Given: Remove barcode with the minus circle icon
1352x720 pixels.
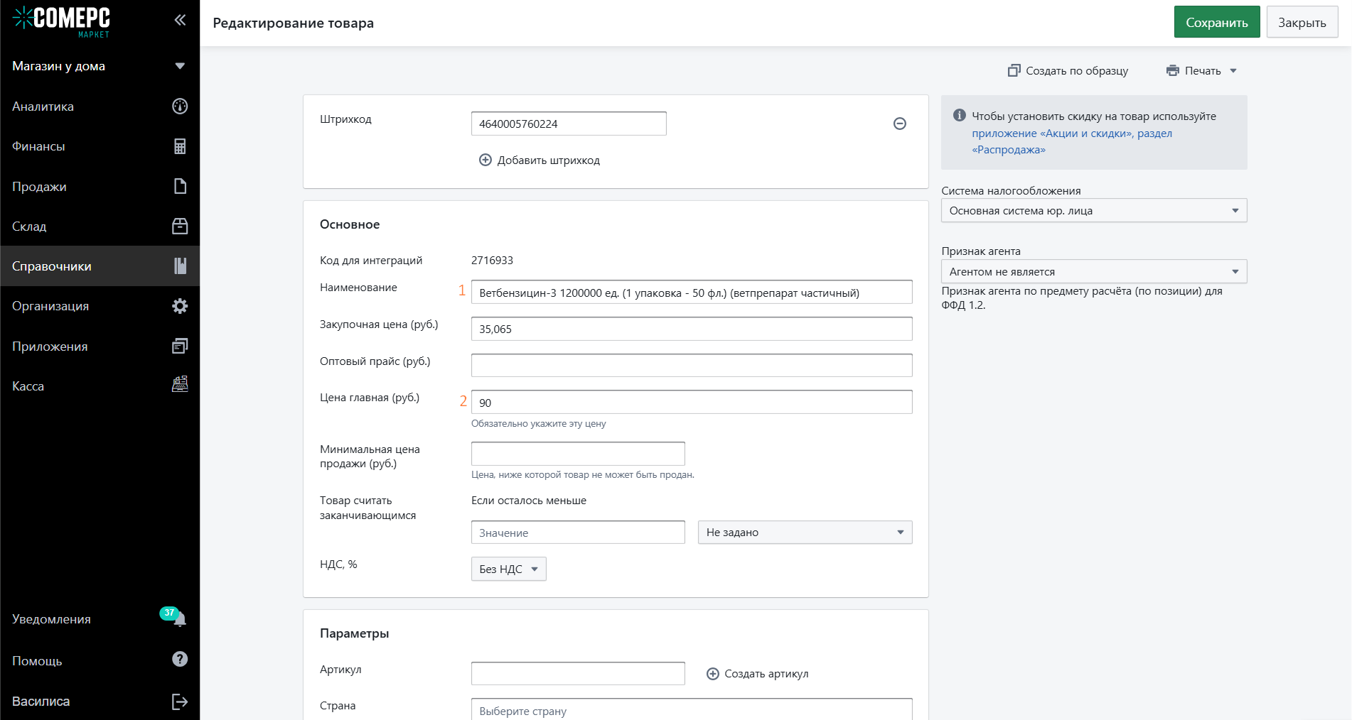Looking at the screenshot, I should tap(899, 124).
